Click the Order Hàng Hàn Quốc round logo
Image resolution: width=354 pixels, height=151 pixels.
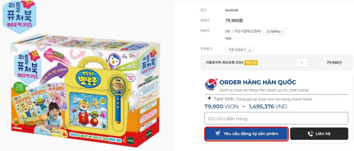coord(211,84)
